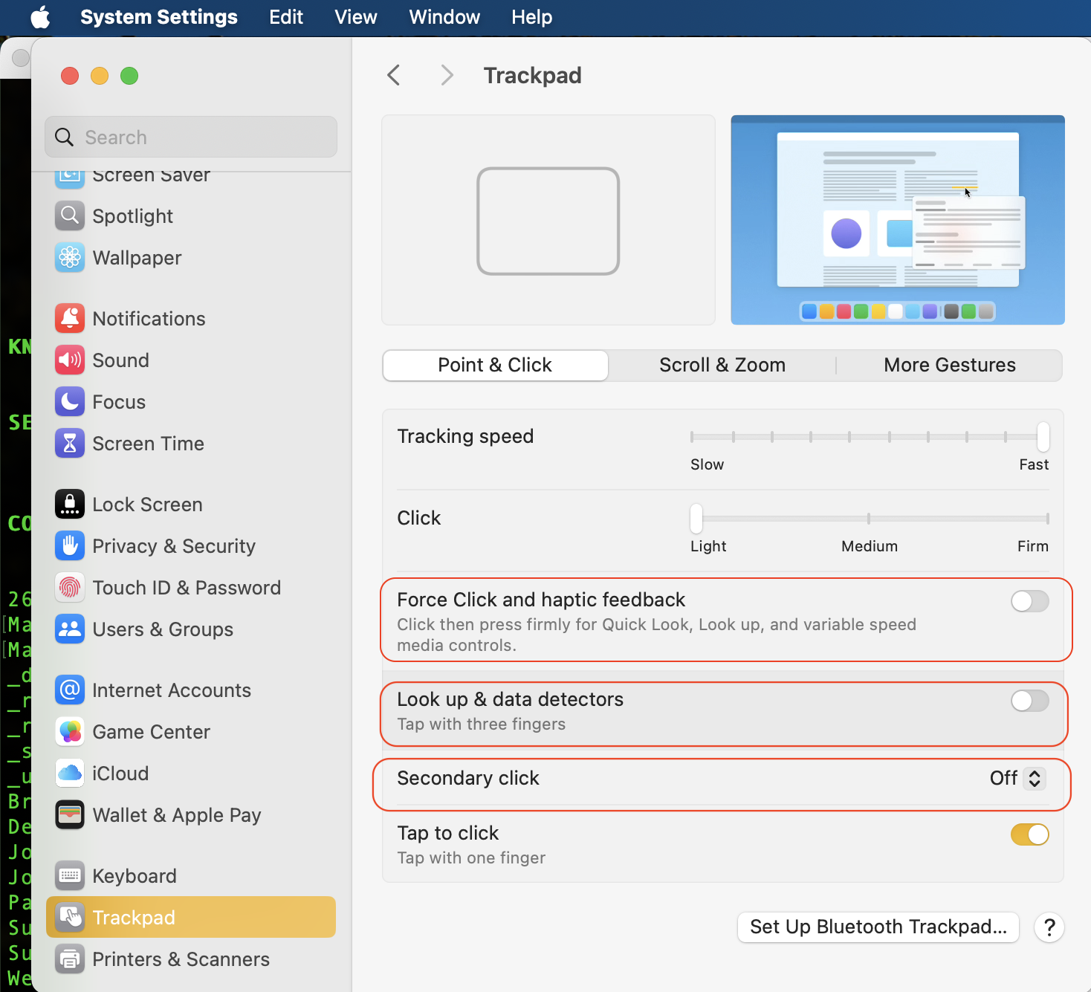1091x992 pixels.
Task: Click the Touch ID fingerprint icon
Action: (x=70, y=588)
